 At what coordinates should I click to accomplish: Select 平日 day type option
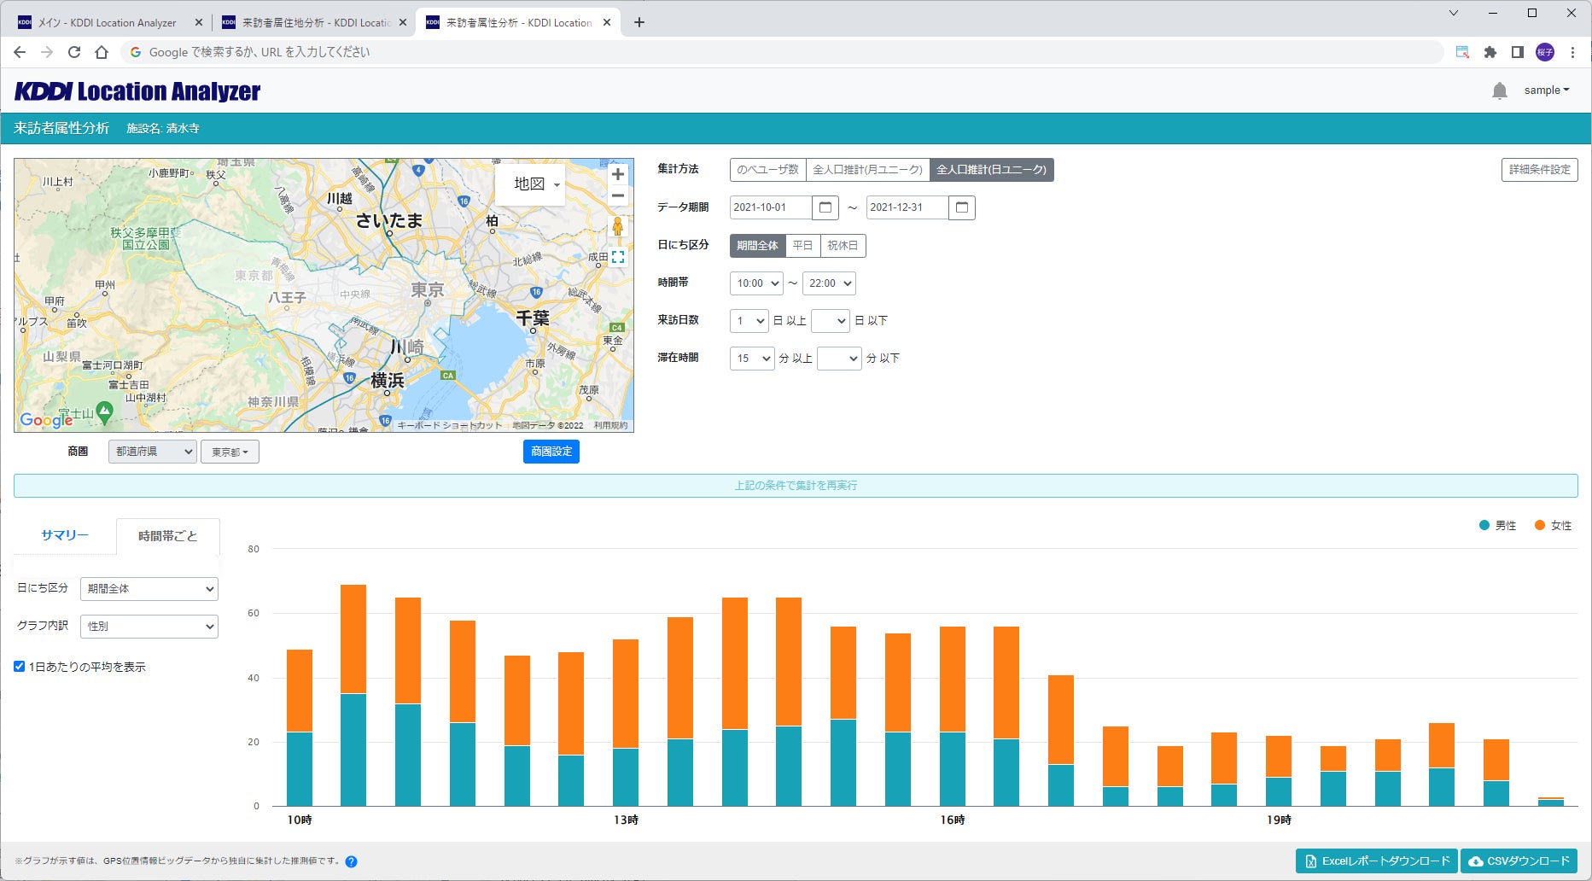click(802, 246)
